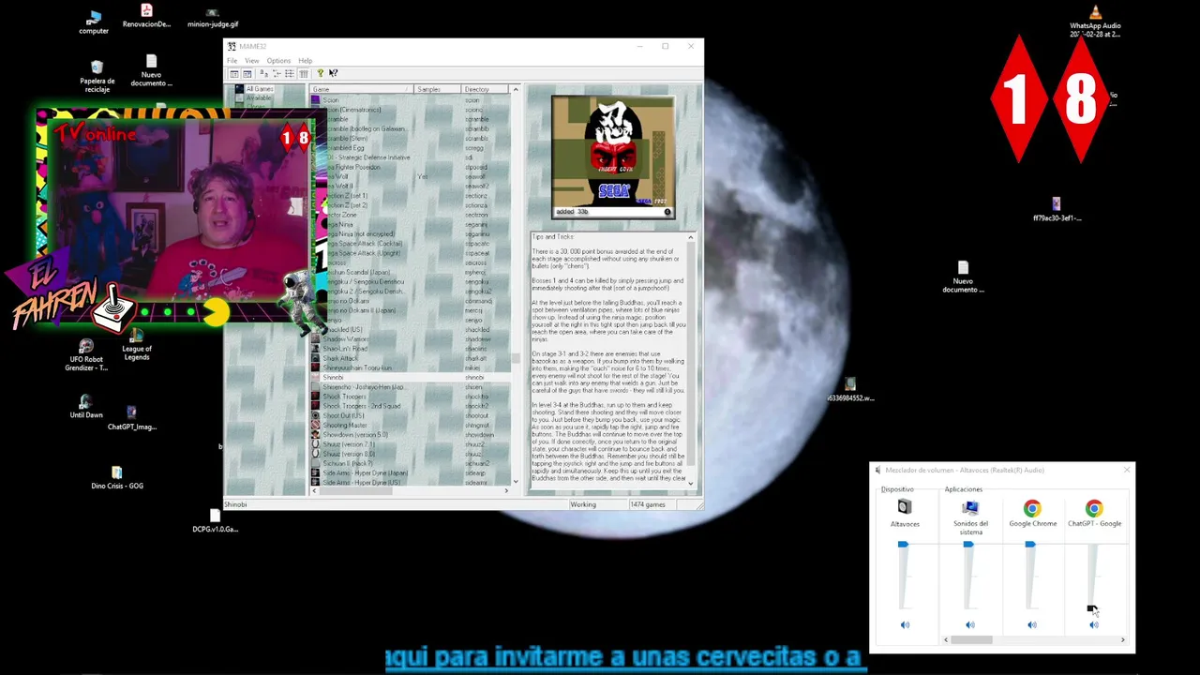
Task: Click the context help arrow icon in MAME32
Action: tap(333, 74)
